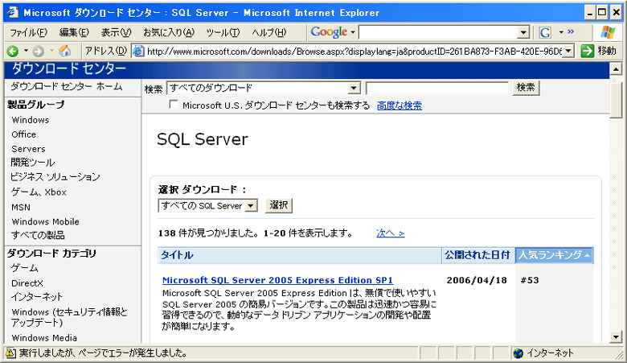Image resolution: width=627 pixels, height=363 pixels.
Task: Click the 選択 button
Action: click(x=279, y=205)
